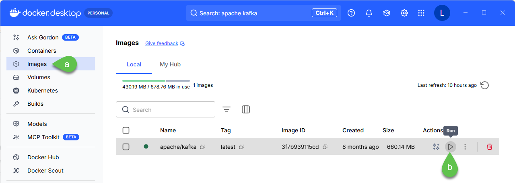Delete the apache/kafka image
This screenshot has height=183, width=515.
pos(489,147)
